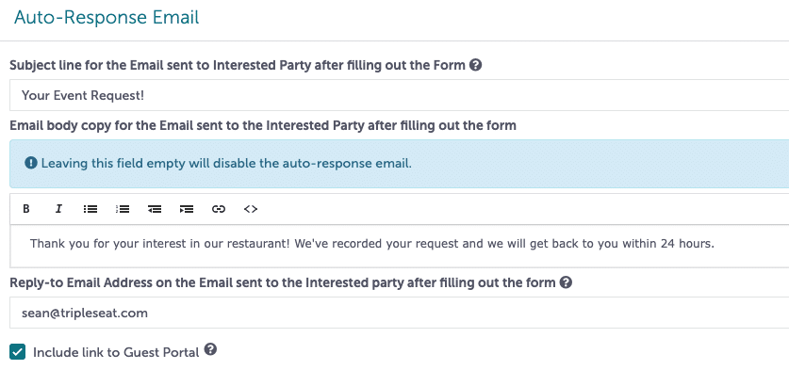This screenshot has width=789, height=386.
Task: Focus the reply-to field with sean@tripleseat.com
Action: 399,313
